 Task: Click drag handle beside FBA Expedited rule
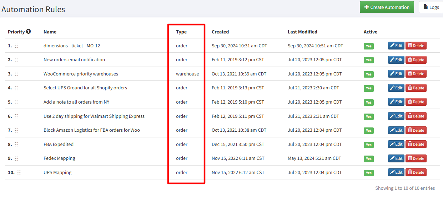(x=16, y=145)
